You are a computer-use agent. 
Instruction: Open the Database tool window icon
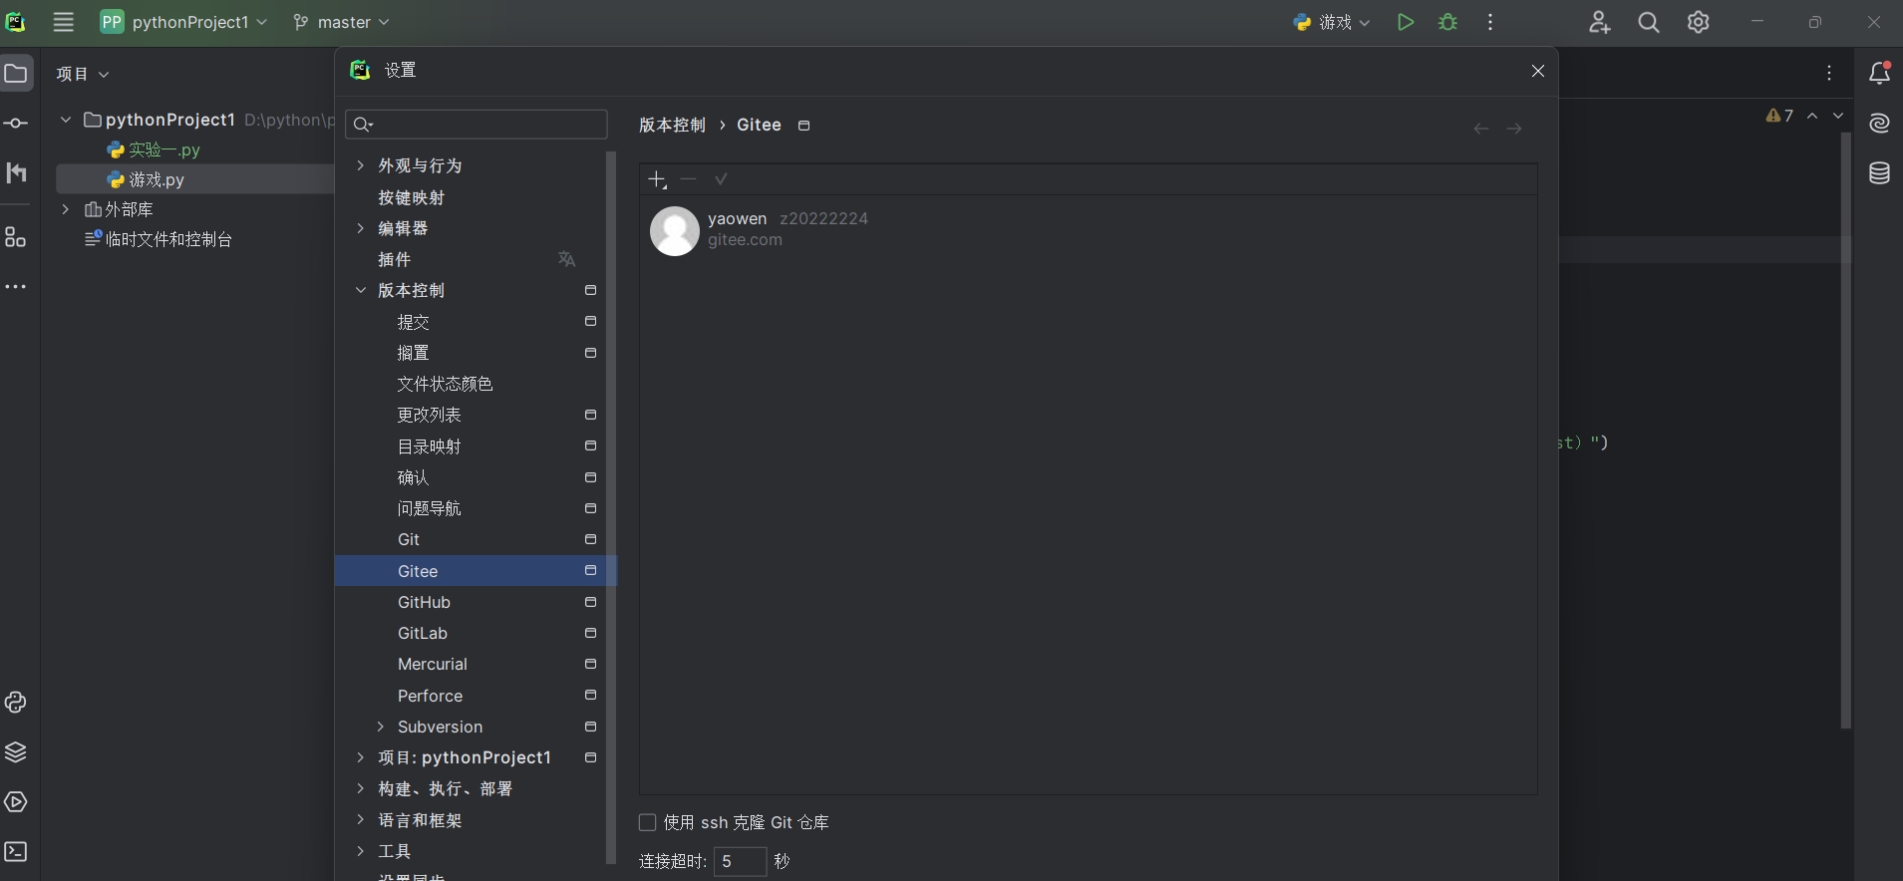[1879, 173]
